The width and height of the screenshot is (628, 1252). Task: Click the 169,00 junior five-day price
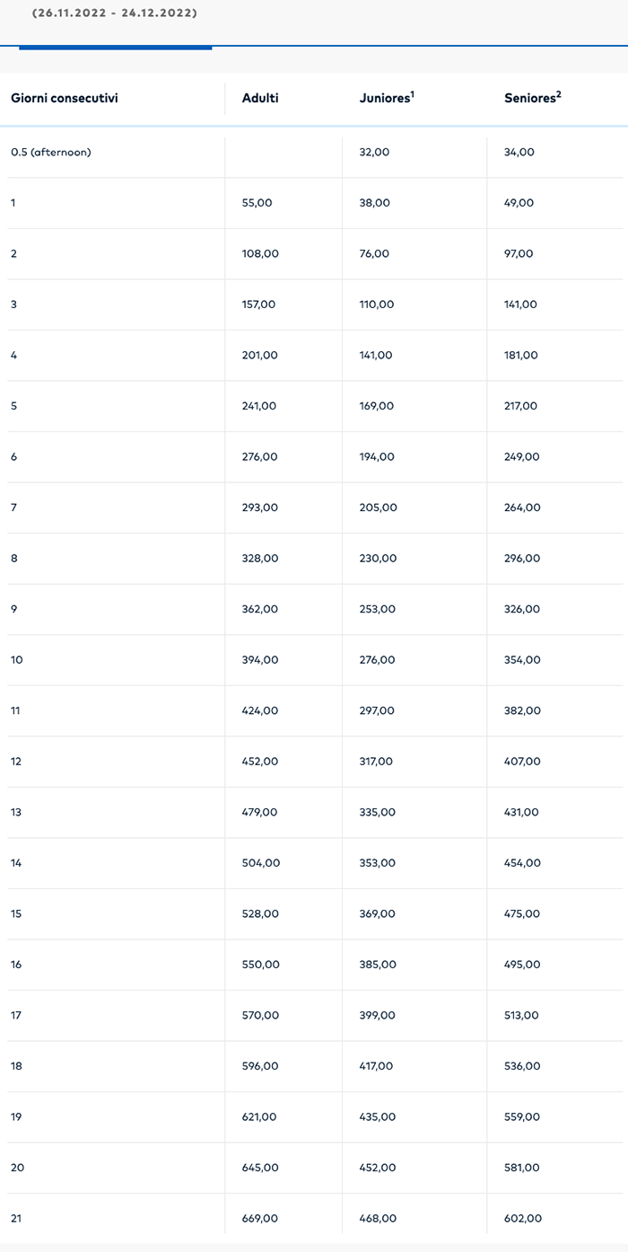pos(376,406)
